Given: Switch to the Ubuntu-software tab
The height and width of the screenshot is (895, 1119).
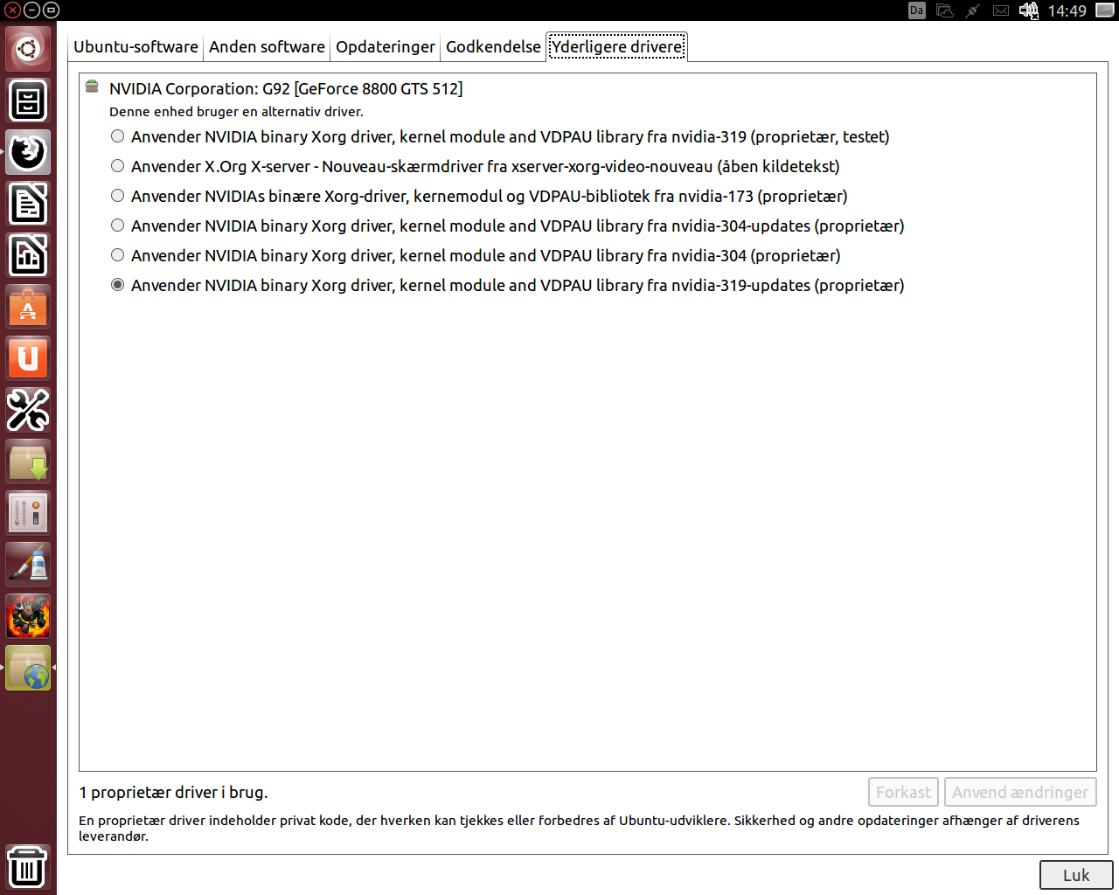Looking at the screenshot, I should coord(136,46).
